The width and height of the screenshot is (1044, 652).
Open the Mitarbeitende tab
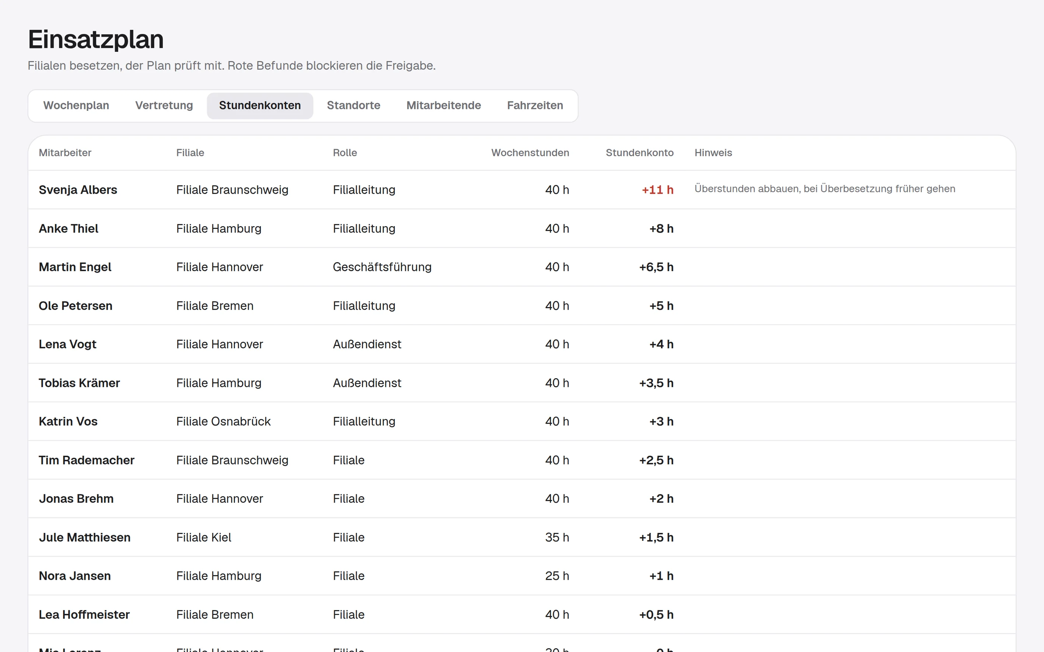pos(443,106)
